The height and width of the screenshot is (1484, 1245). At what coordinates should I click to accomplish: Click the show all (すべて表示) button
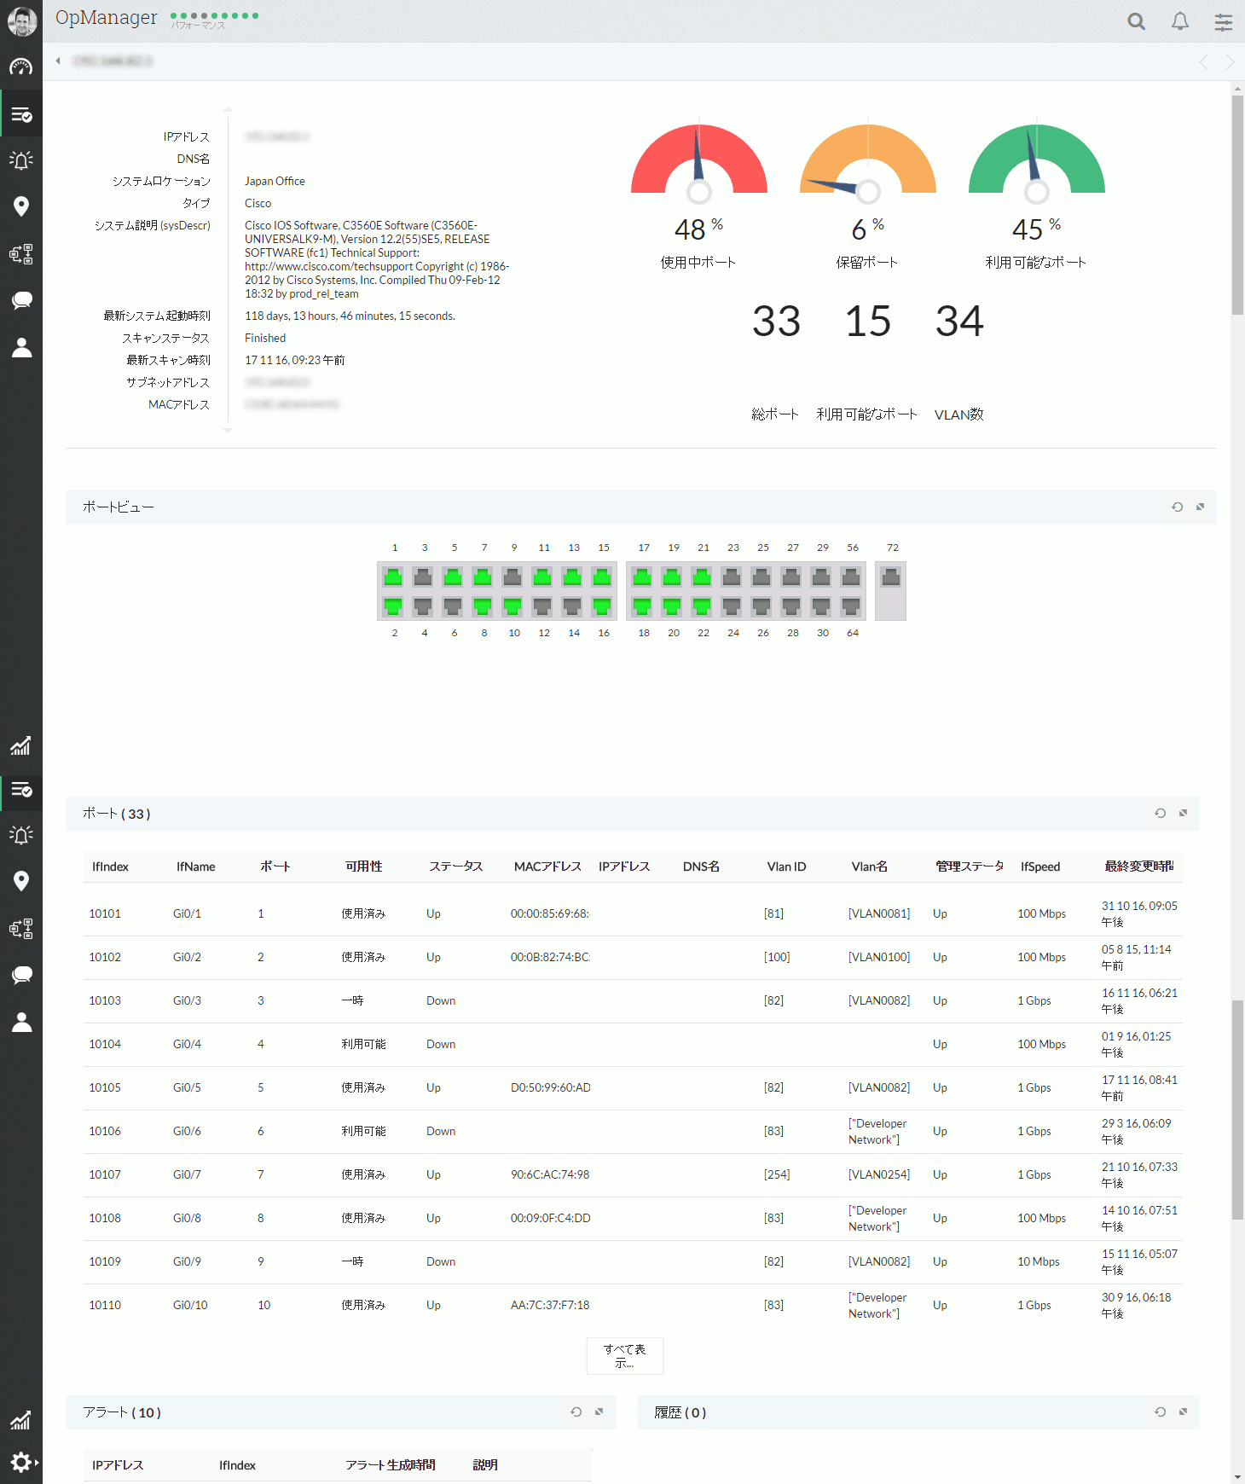pos(625,1356)
